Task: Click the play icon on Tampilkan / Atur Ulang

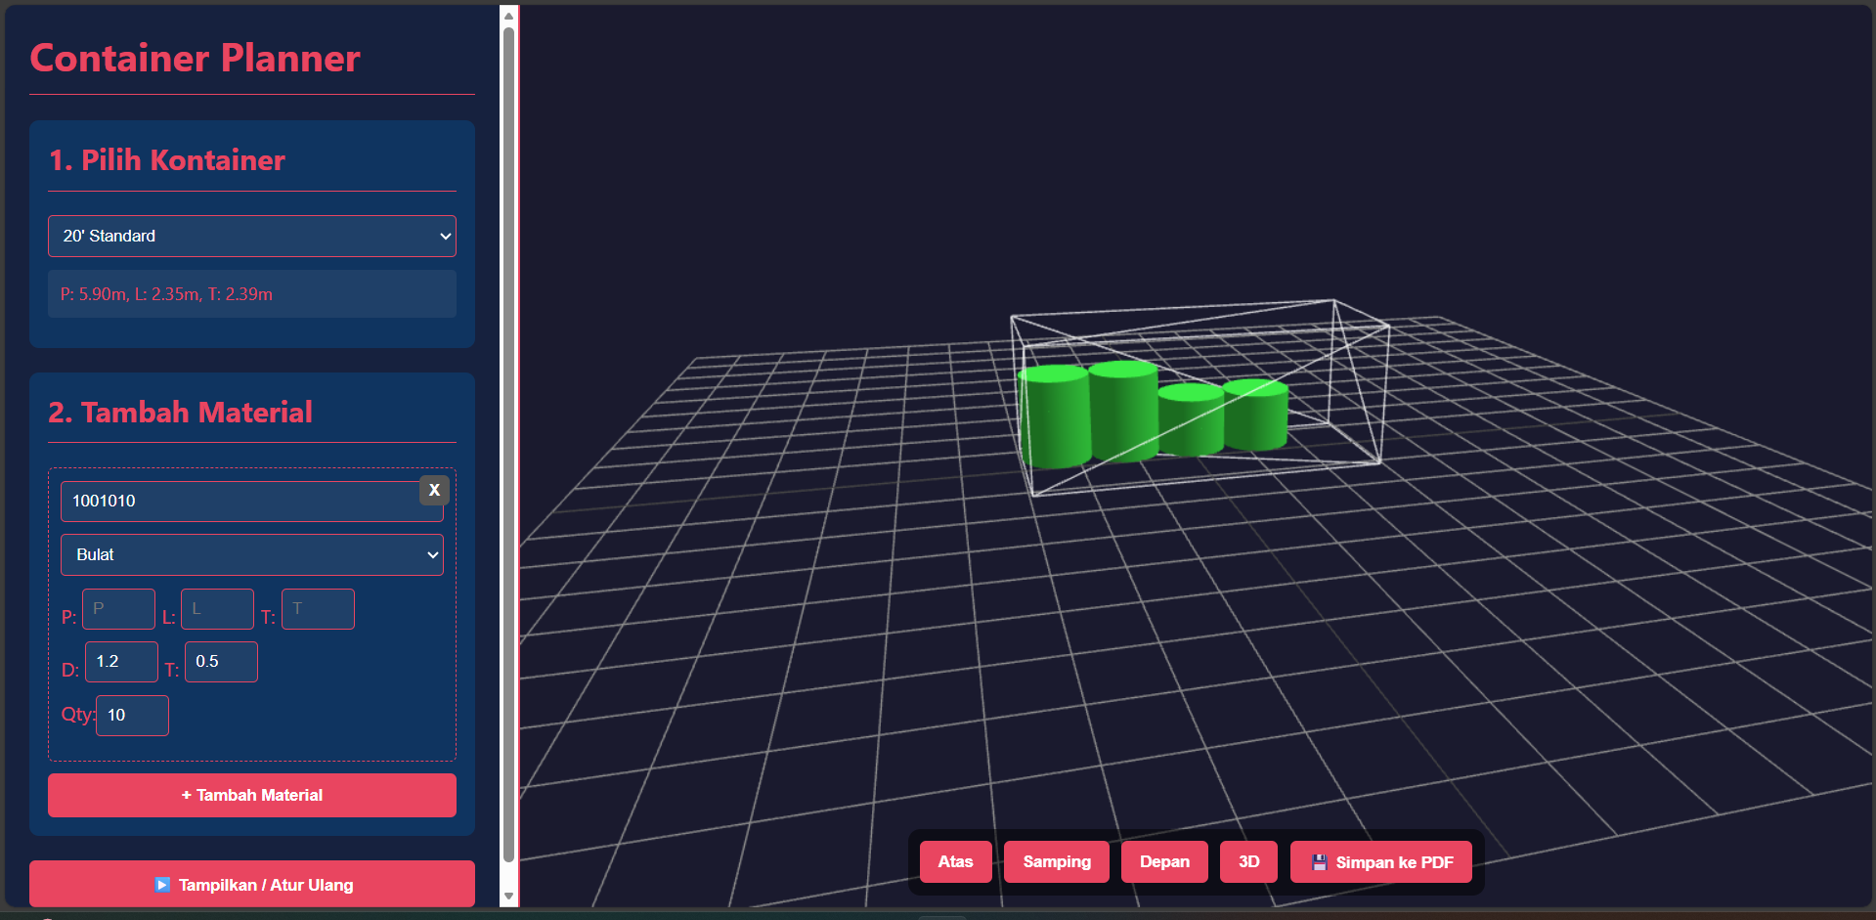Action: (162, 884)
